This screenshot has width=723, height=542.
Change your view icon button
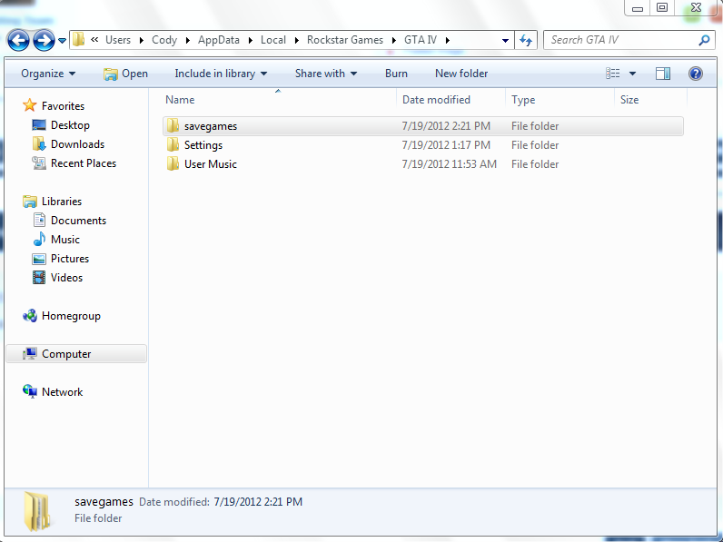tap(613, 74)
